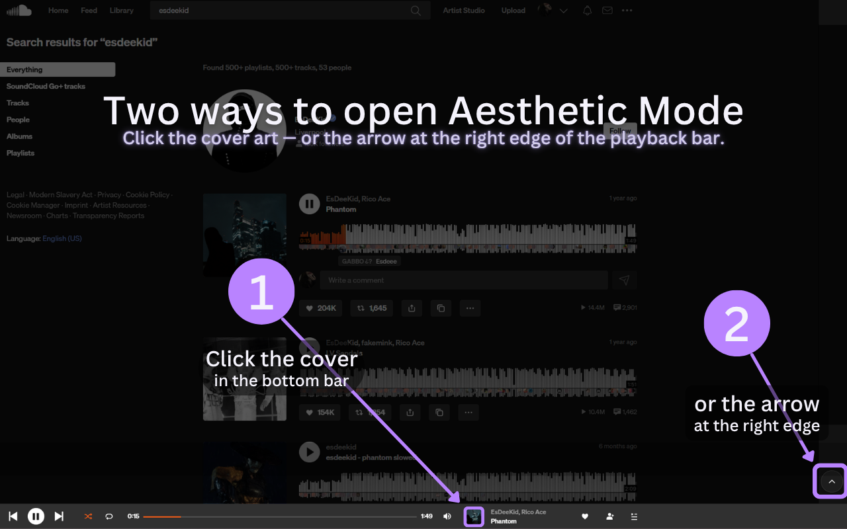This screenshot has height=529, width=847.
Task: Open the top bar three-dots menu
Action: tap(627, 11)
